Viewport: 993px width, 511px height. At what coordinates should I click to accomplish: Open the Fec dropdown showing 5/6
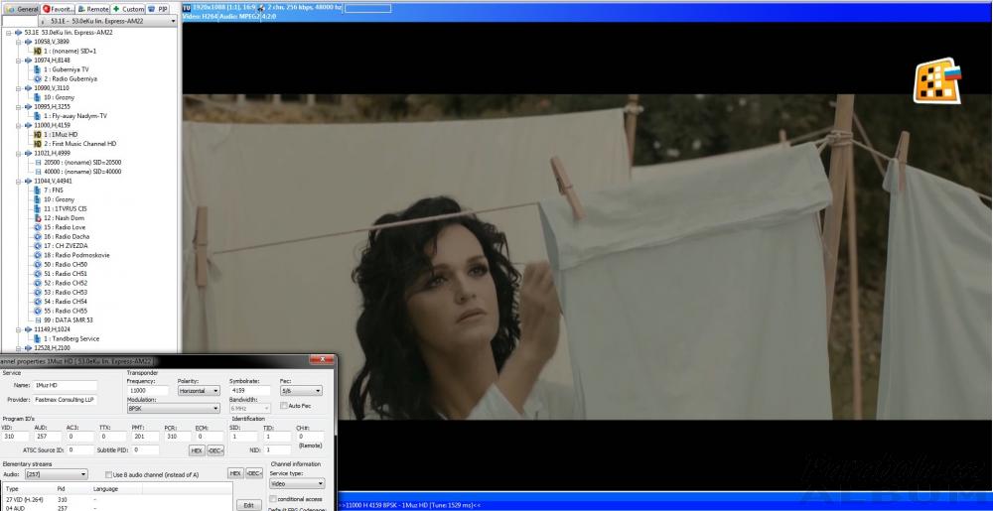(x=301, y=391)
